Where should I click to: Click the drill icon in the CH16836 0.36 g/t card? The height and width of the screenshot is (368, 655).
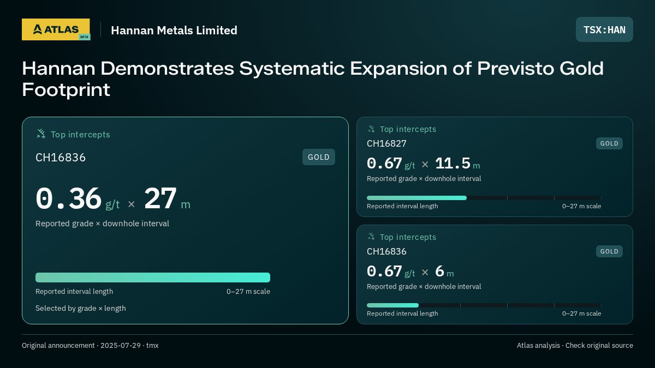click(41, 134)
